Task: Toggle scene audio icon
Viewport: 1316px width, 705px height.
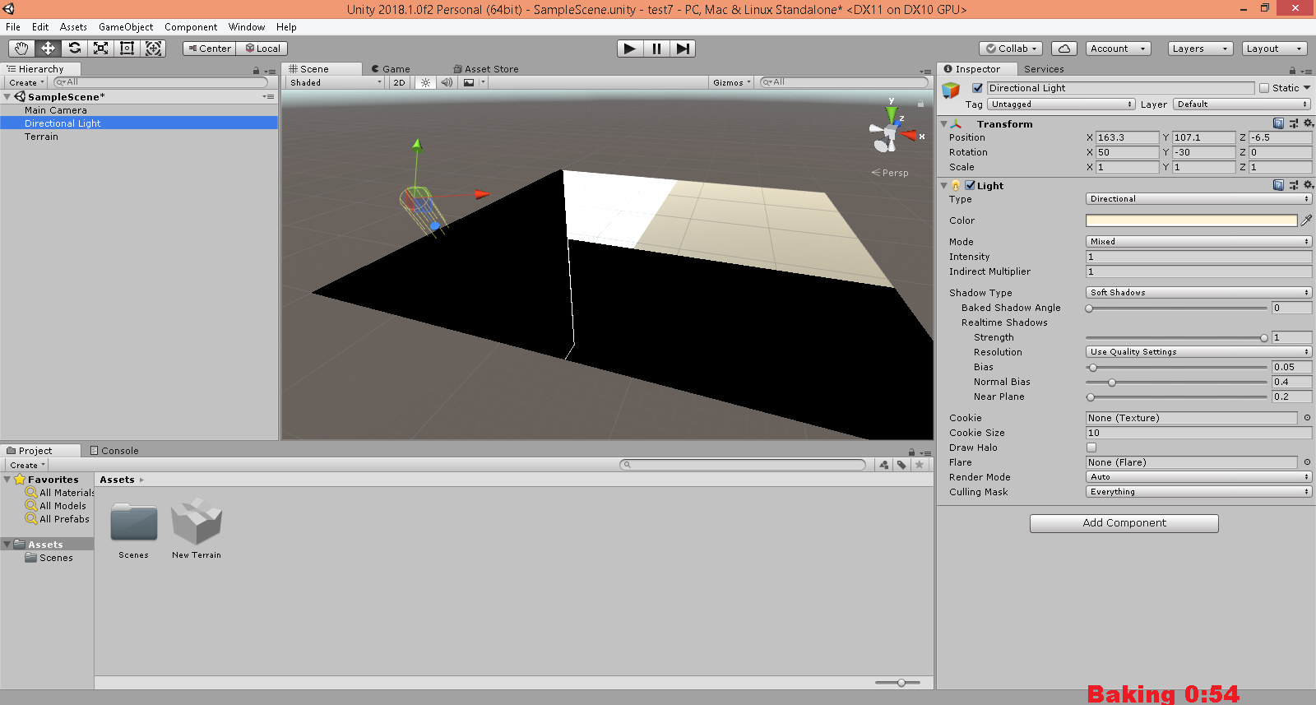Action: click(x=447, y=82)
